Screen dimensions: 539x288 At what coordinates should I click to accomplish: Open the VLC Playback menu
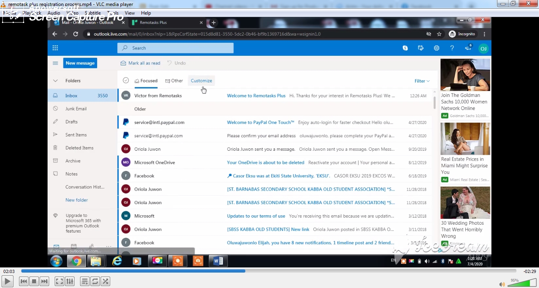coord(32,13)
